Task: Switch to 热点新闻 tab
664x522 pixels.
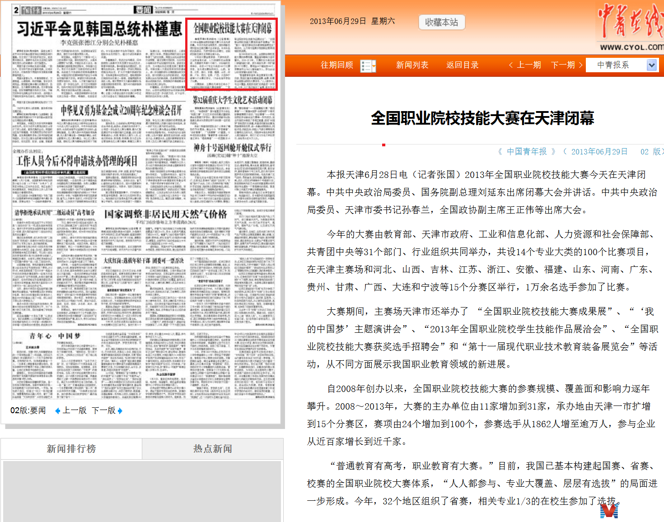Action: click(x=213, y=449)
